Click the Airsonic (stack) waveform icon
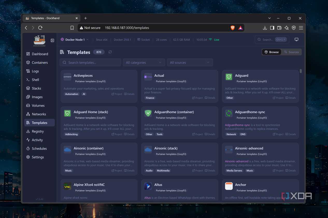Screen dimensions: 328x218 click(x=148, y=150)
